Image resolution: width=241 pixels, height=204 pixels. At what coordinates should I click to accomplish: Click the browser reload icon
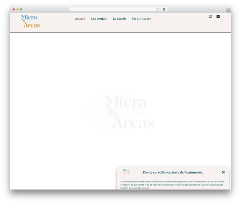157,10
